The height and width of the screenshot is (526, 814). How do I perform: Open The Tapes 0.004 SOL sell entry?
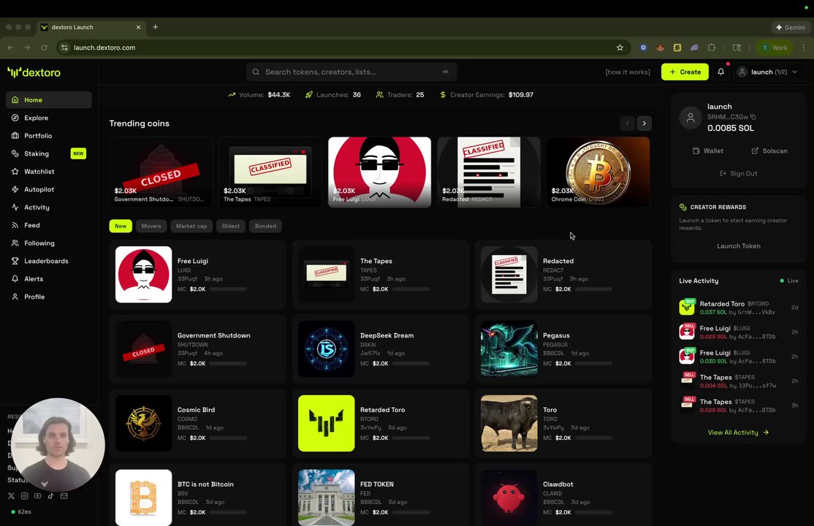click(x=738, y=381)
